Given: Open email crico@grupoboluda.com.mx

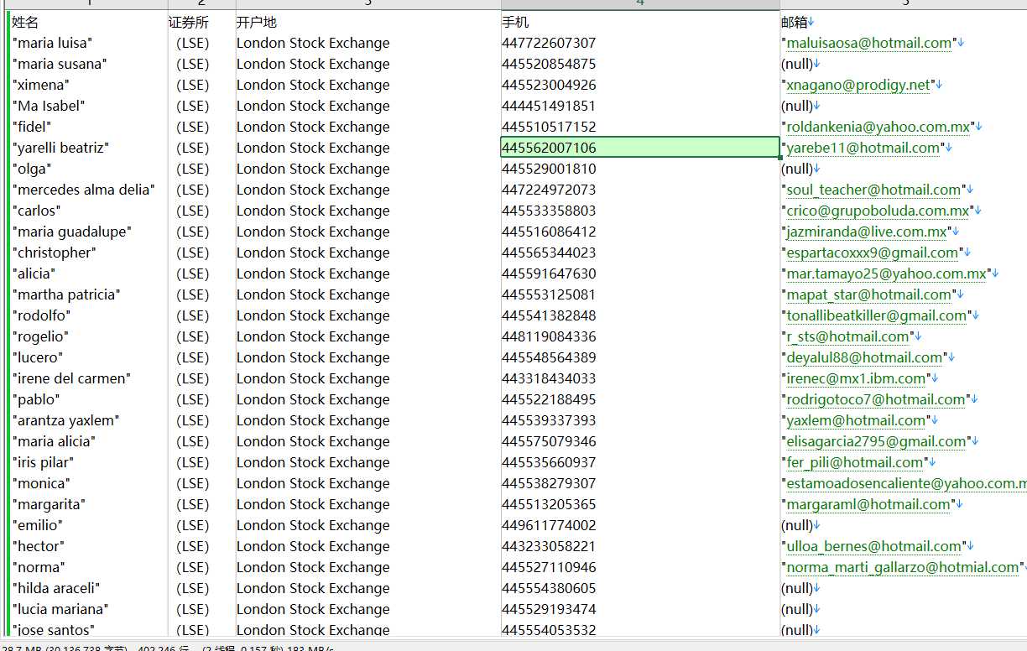Looking at the screenshot, I should 878,211.
